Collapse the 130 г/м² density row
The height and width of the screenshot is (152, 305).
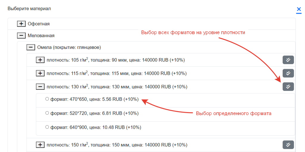(40, 87)
